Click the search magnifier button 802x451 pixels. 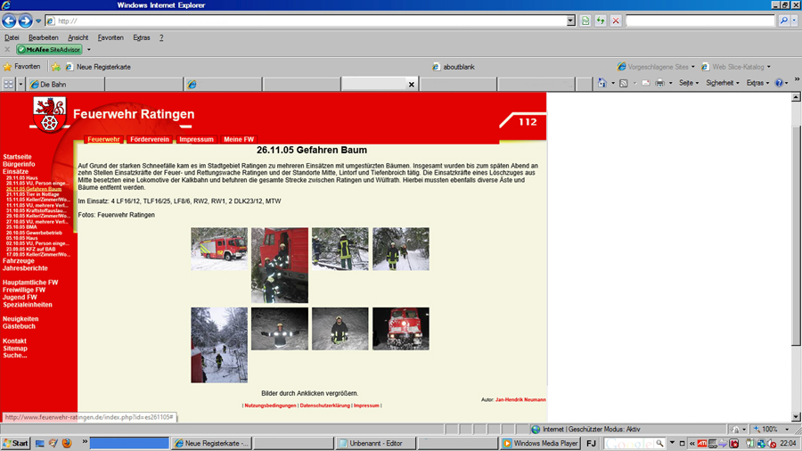coord(784,20)
